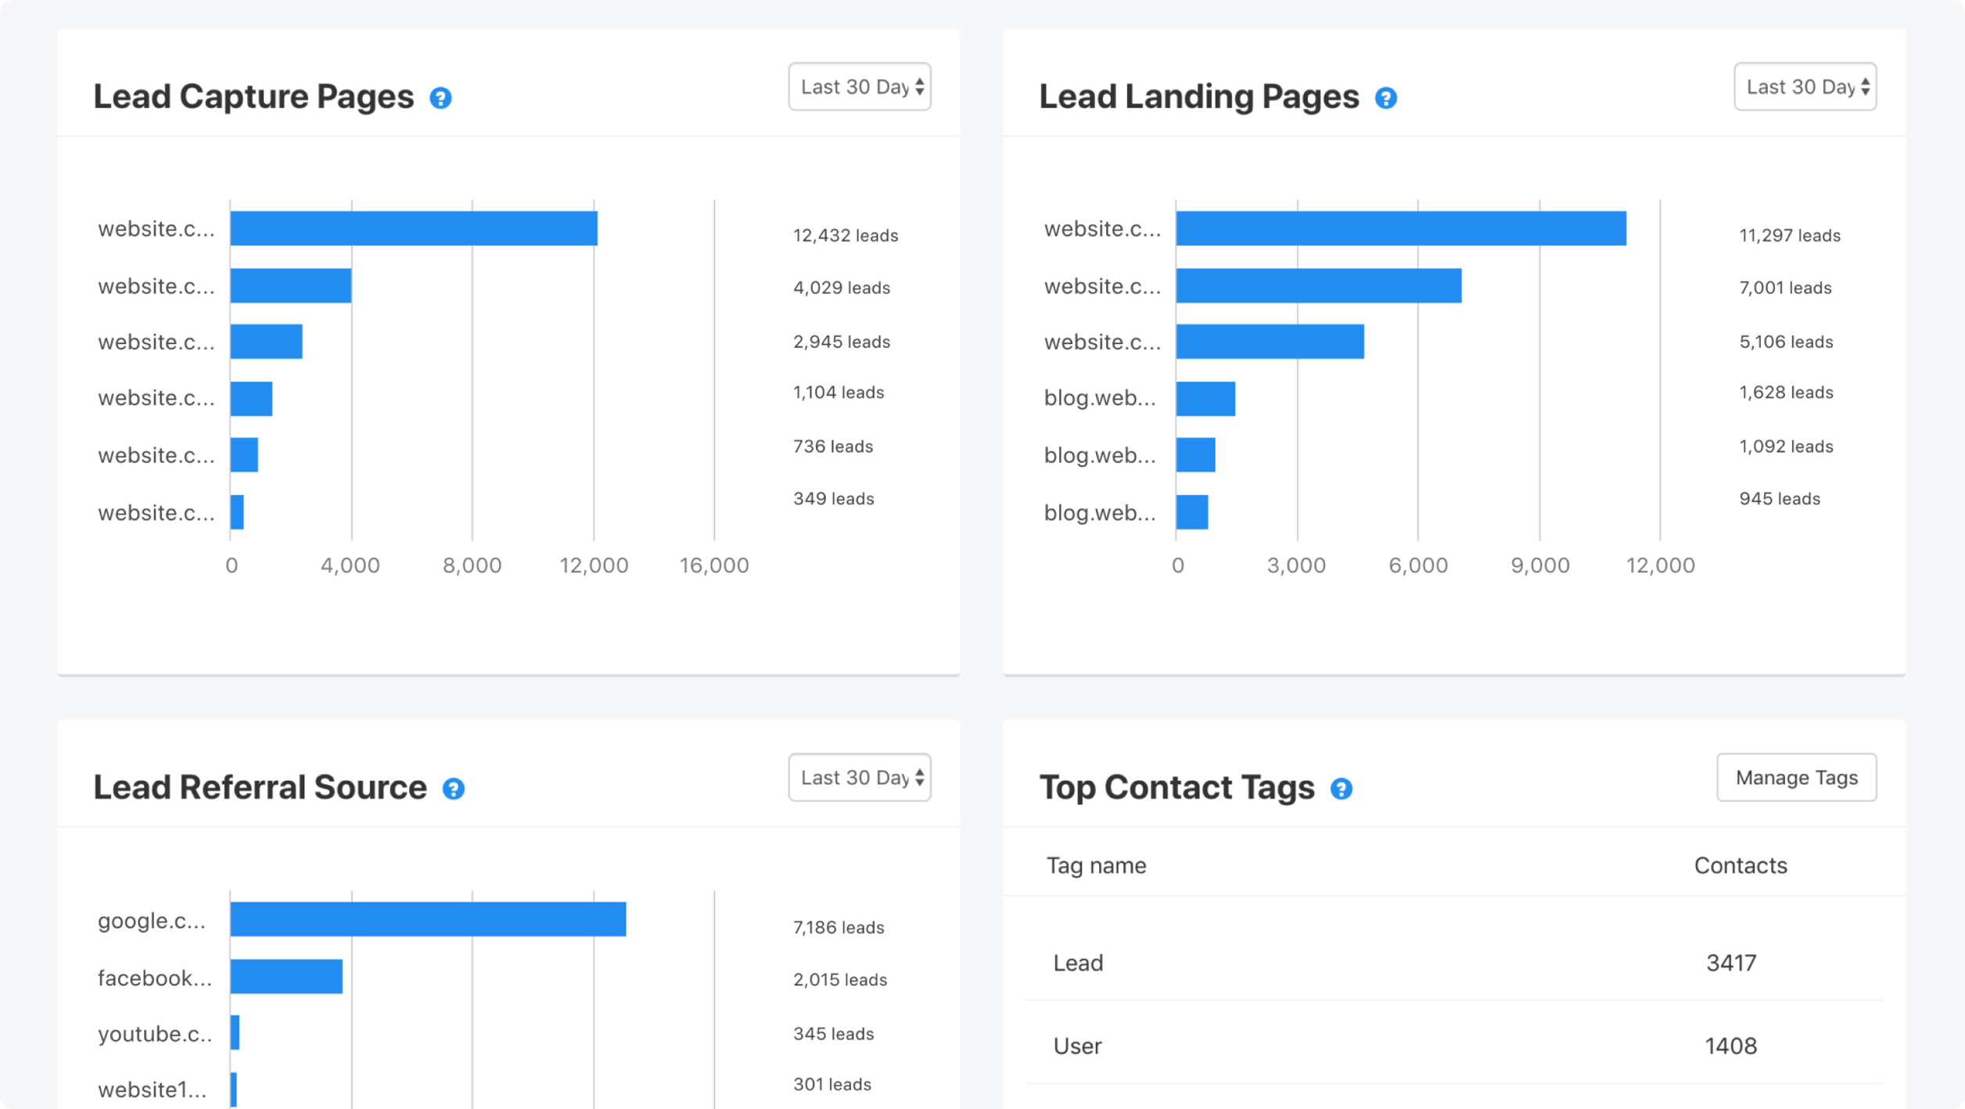Open the Lead Referral Source date range dropdown

tap(859, 777)
